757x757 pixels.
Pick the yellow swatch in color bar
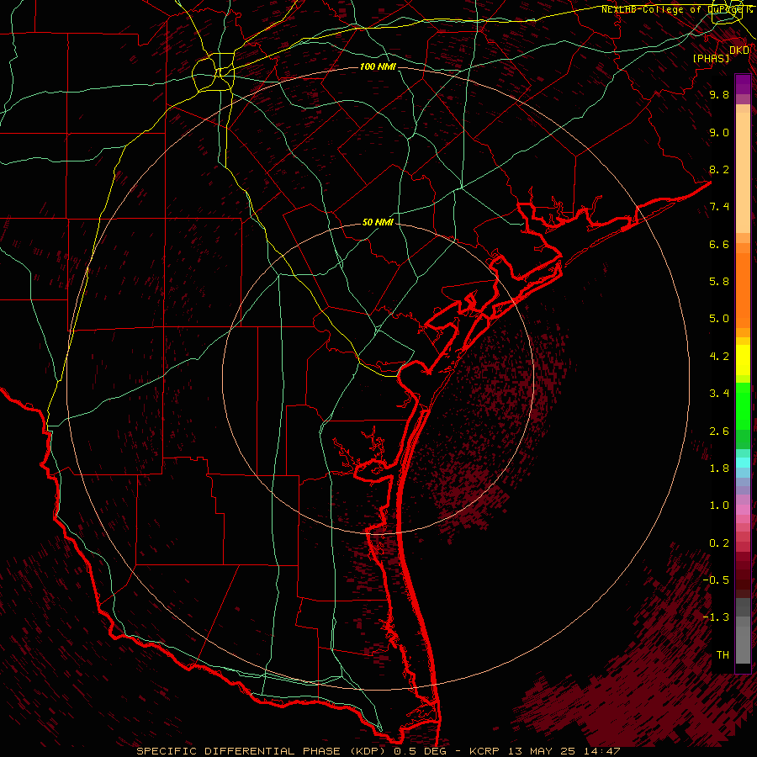click(x=743, y=360)
